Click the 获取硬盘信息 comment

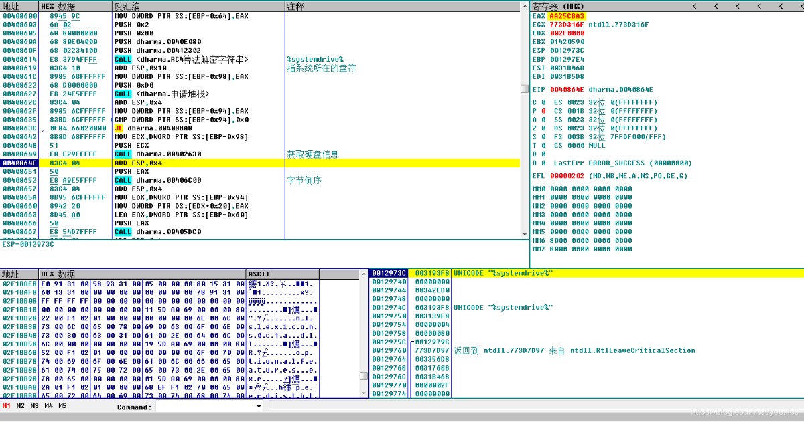point(313,154)
